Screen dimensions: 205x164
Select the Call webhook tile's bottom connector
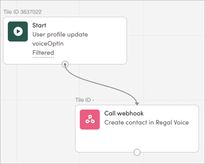coord(137,152)
